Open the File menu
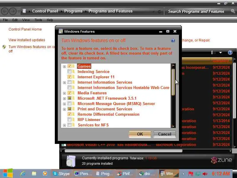The image size is (237, 178). pyautogui.click(x=5, y=20)
